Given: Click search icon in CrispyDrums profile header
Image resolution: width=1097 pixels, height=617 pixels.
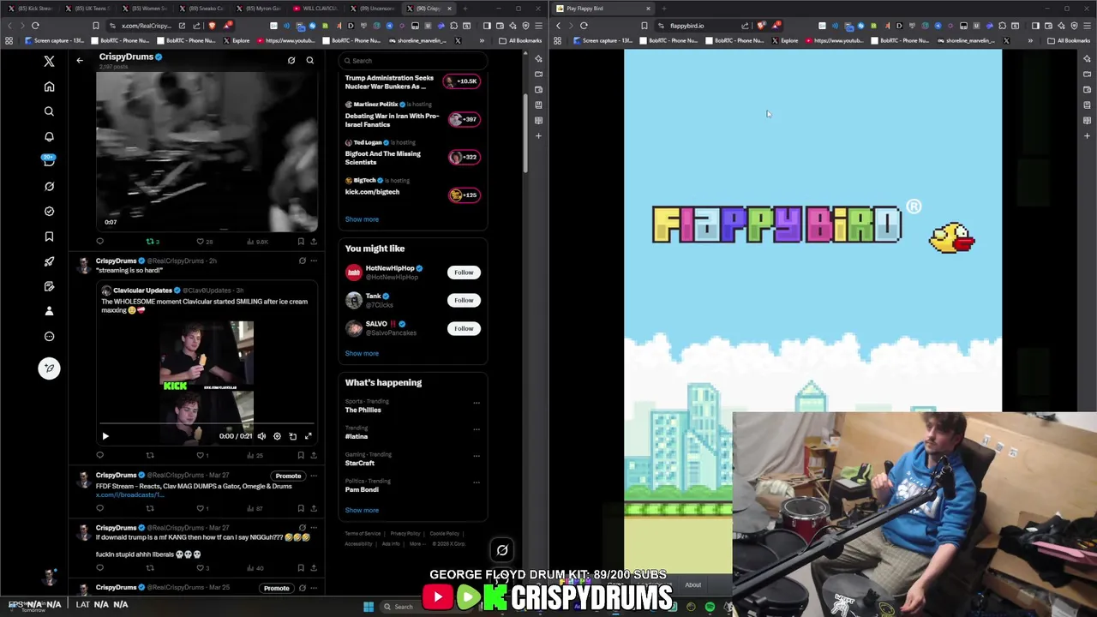Looking at the screenshot, I should tap(309, 60).
